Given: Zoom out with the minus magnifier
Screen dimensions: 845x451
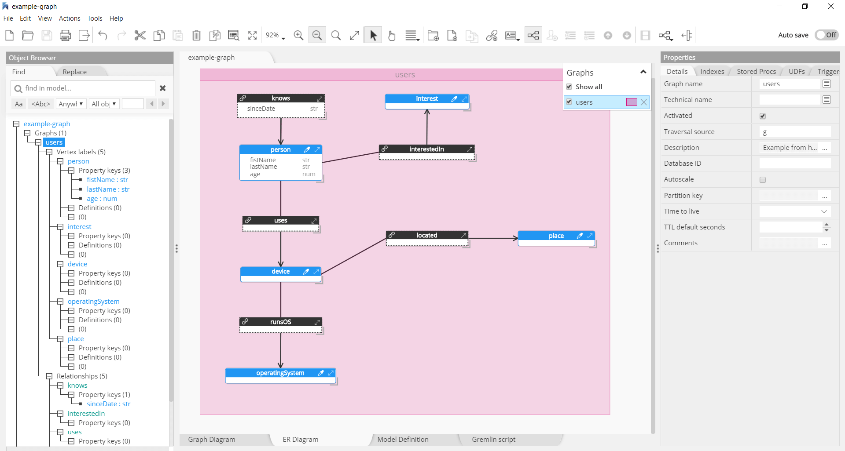Looking at the screenshot, I should (317, 35).
